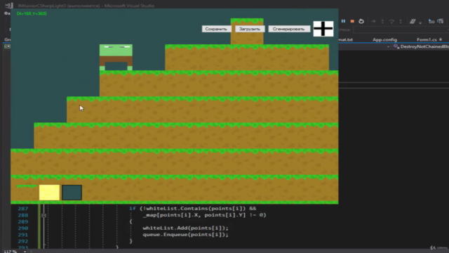This screenshot has width=449, height=253.
Task: Open the DestroyNotChainedBlocks member dropdown
Action: pyautogui.click(x=421, y=46)
